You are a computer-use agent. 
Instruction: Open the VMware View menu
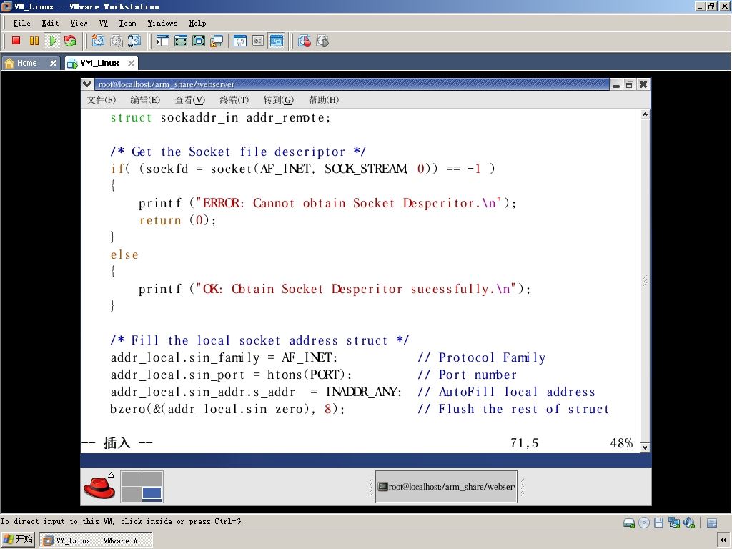click(79, 24)
